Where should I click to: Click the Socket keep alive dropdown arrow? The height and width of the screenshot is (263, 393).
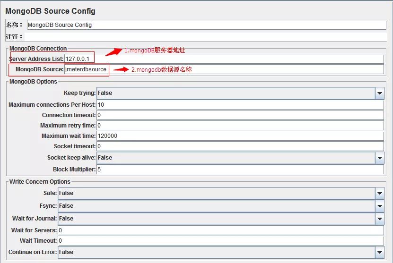coord(379,158)
